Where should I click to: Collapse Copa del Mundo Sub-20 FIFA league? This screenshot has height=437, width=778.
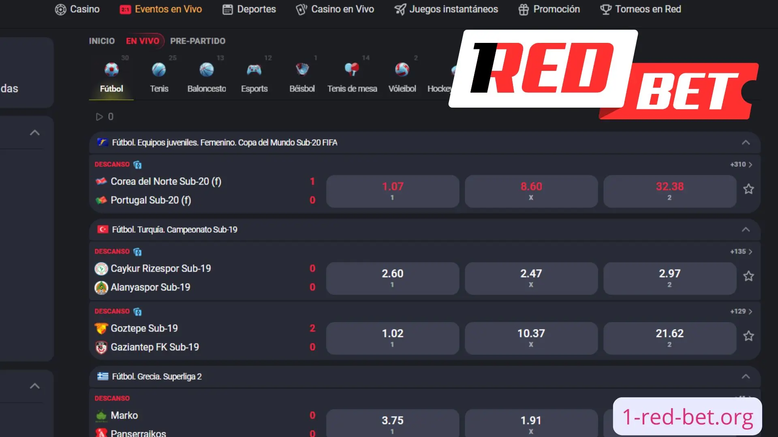746,142
